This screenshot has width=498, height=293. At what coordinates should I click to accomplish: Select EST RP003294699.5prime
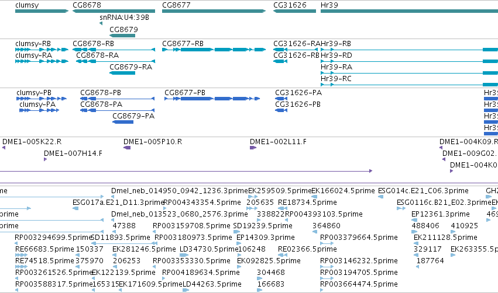tap(53, 238)
